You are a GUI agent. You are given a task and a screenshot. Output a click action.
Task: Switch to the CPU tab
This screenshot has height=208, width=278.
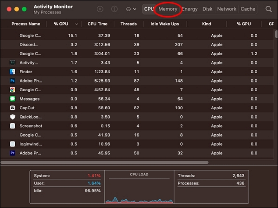pyautogui.click(x=149, y=9)
